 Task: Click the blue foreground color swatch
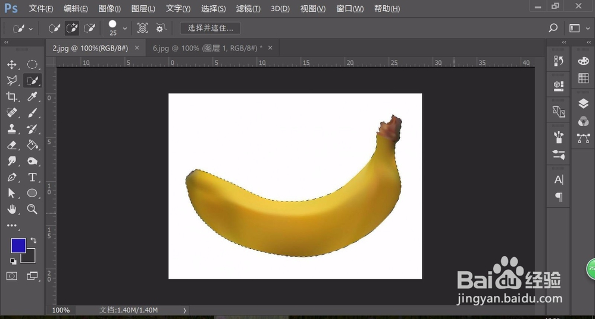pos(17,245)
